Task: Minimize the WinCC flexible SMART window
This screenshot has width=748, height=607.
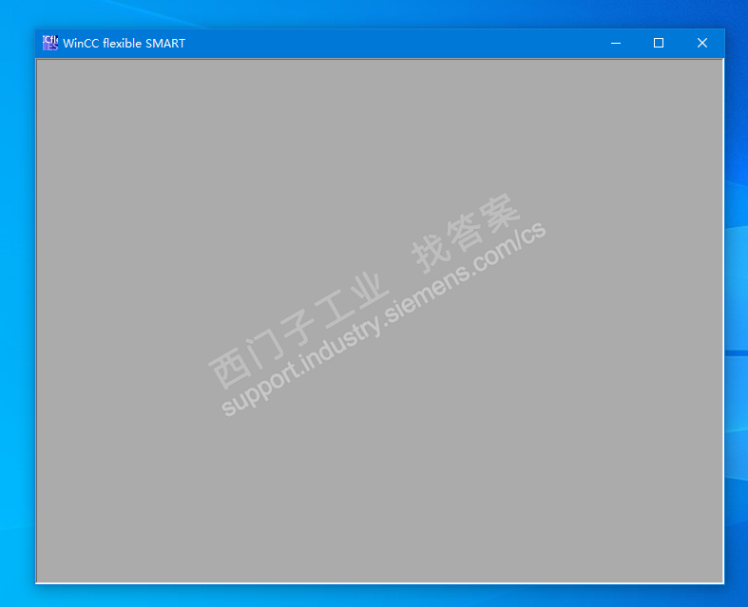Action: point(616,43)
